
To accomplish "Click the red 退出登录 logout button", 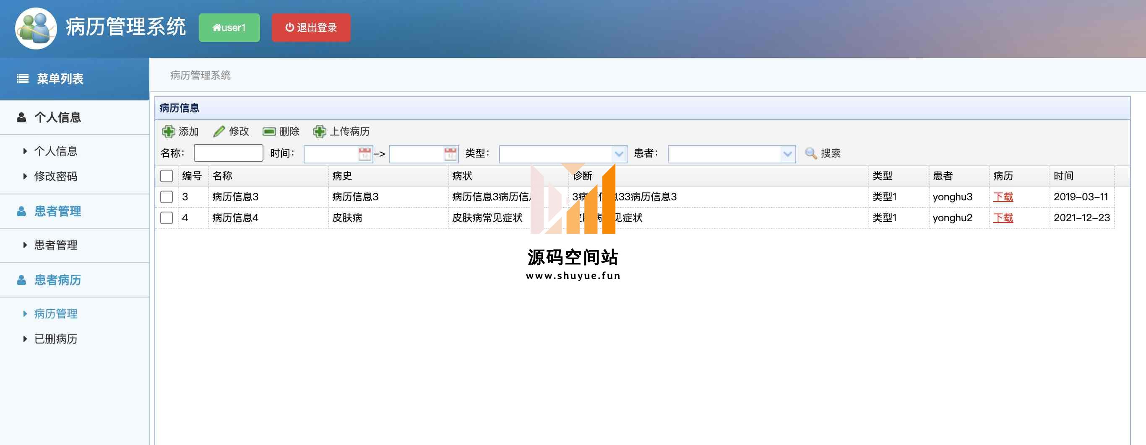I will tap(311, 28).
